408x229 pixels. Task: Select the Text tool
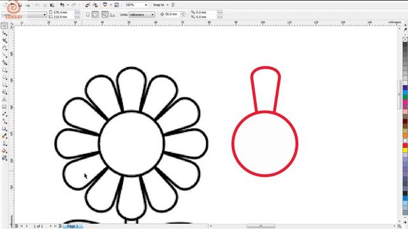4,99
